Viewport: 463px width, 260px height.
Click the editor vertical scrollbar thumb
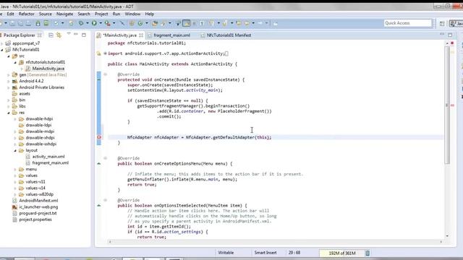click(447, 105)
